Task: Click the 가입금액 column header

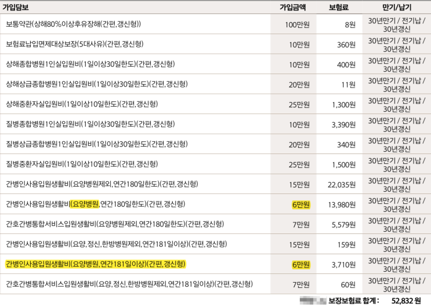Action: coord(293,8)
